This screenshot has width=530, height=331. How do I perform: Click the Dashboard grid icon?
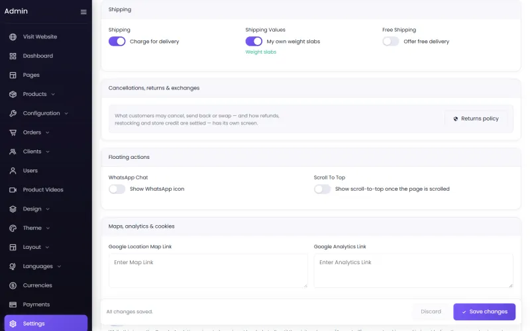click(x=13, y=56)
